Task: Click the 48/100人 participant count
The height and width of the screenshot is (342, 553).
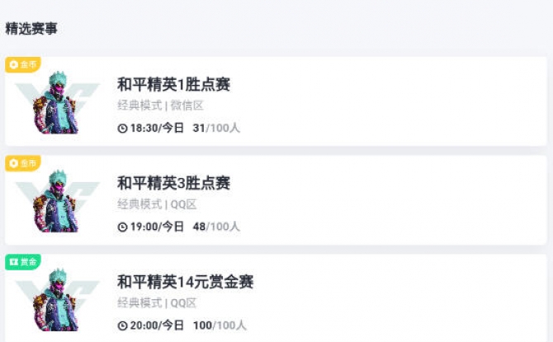Action: pos(216,227)
